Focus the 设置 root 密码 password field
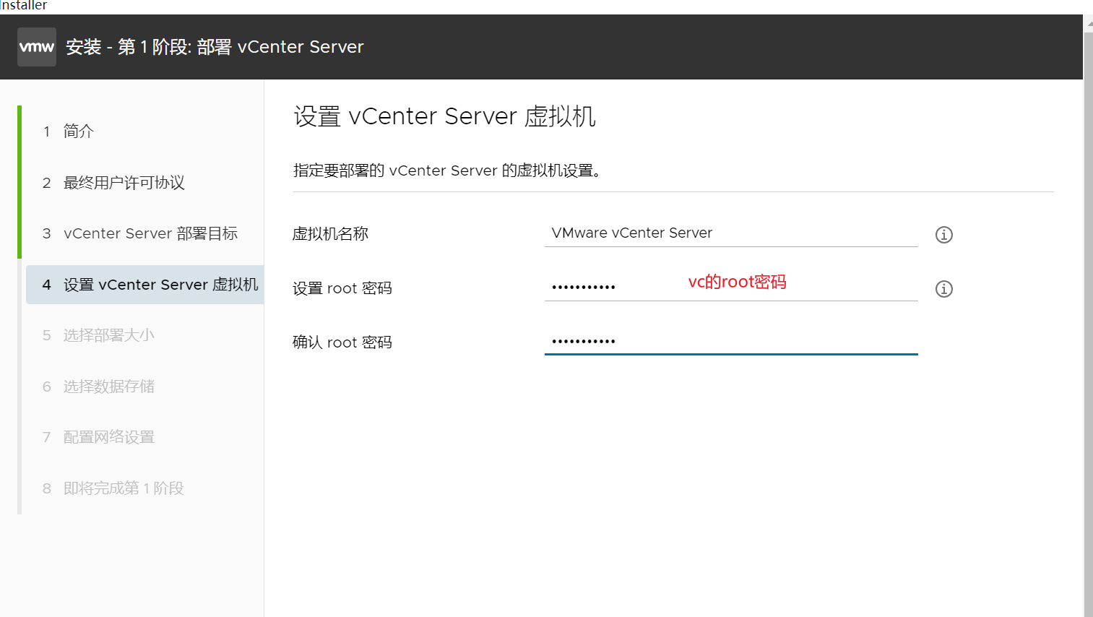The height and width of the screenshot is (617, 1093). [731, 288]
